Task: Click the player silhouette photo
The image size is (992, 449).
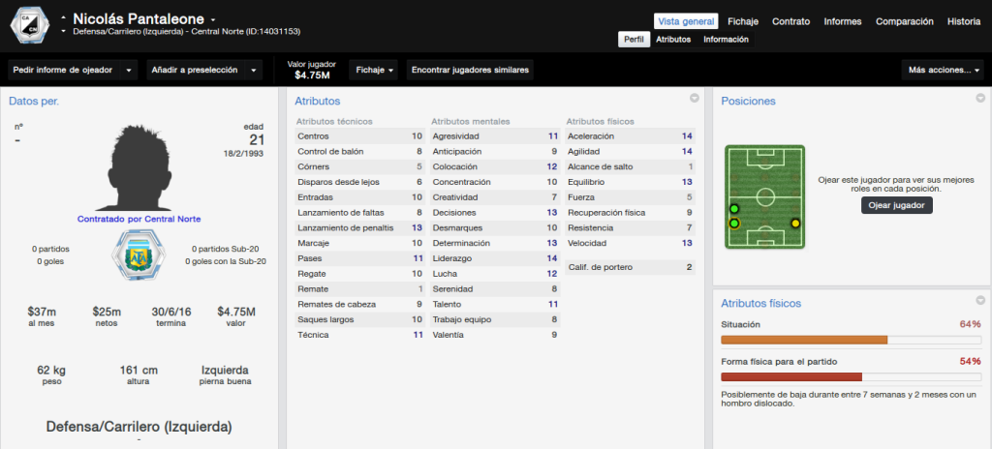Action: tap(139, 167)
